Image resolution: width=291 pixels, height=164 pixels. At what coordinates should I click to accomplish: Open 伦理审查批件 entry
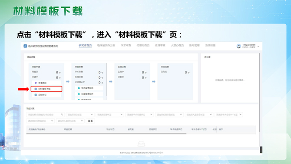(89, 94)
